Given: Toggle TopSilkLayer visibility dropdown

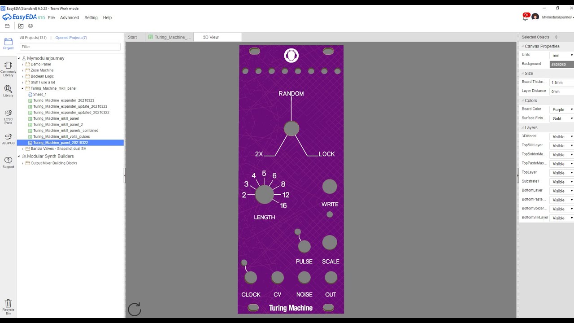Looking at the screenshot, I should click(561, 146).
